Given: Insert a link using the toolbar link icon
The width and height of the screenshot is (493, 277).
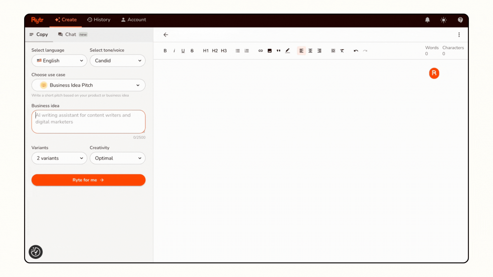Looking at the screenshot, I should coord(260,51).
